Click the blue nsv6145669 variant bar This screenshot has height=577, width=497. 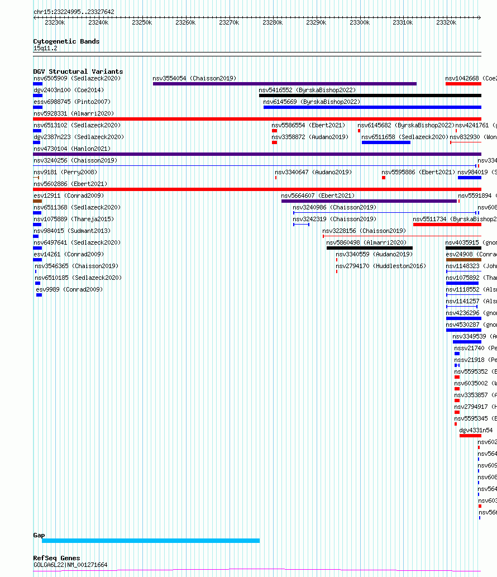(372, 107)
